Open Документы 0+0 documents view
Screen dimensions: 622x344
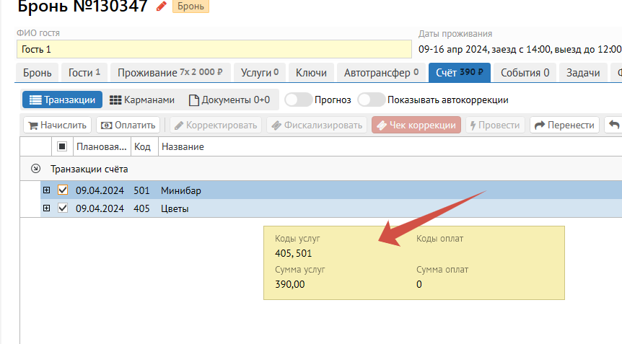229,100
